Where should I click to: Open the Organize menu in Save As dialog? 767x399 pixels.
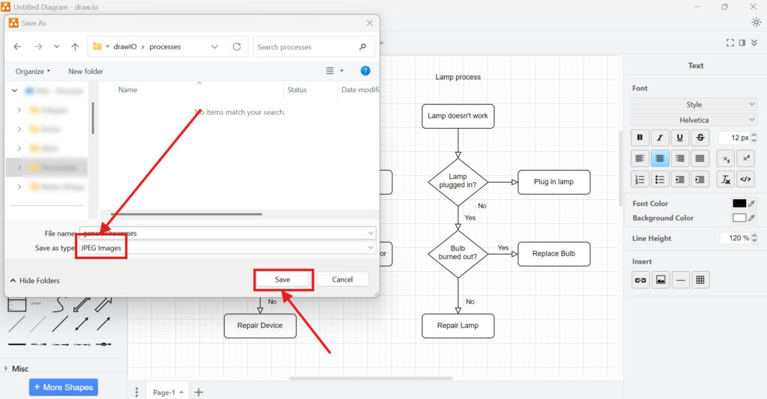[33, 71]
